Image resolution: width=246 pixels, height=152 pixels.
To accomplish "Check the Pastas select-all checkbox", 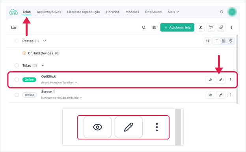I will click(x=17, y=41).
